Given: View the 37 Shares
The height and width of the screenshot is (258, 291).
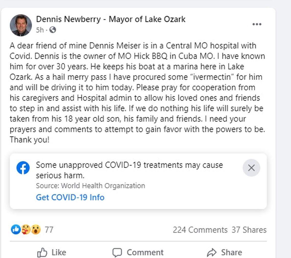Looking at the screenshot, I should point(249,230).
